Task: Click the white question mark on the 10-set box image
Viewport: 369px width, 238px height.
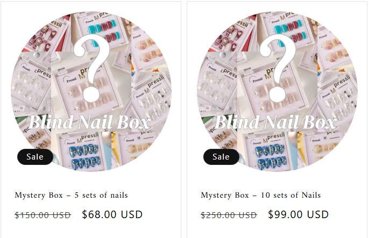Action: (x=279, y=68)
